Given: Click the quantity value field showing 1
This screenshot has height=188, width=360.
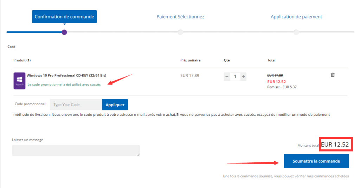Looking at the screenshot, I should pos(235,76).
